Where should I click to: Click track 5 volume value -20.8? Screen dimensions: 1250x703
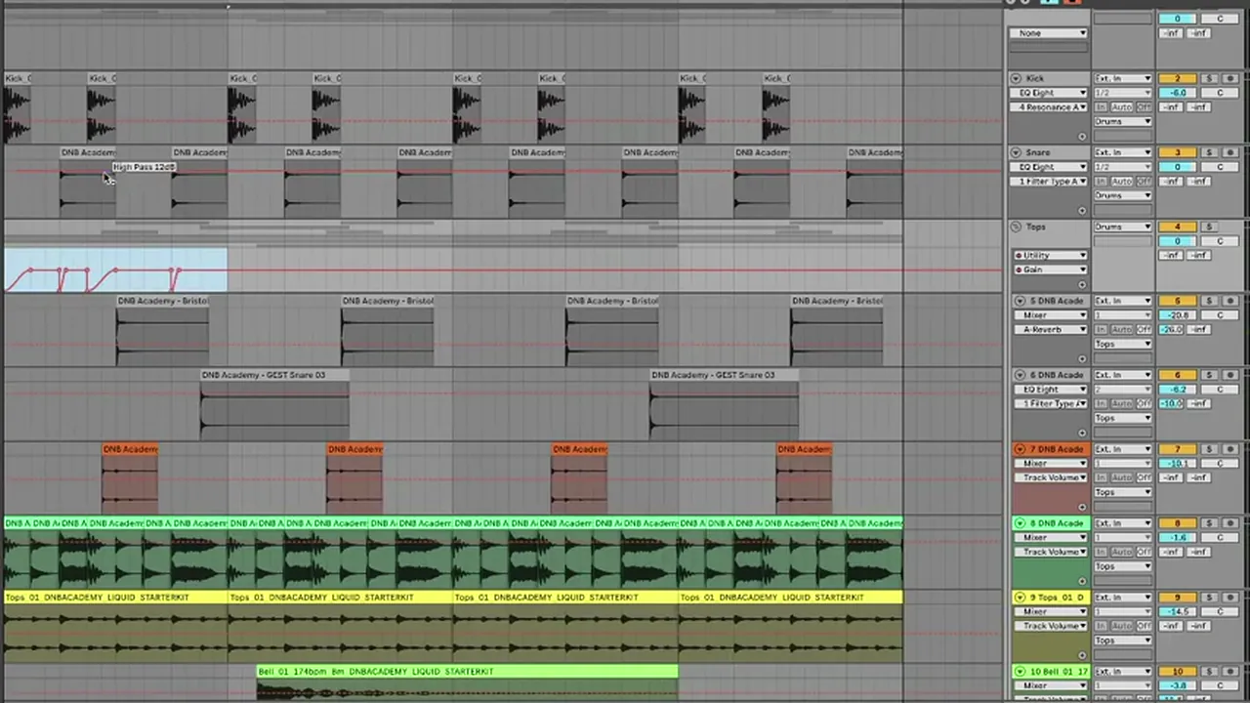tap(1178, 315)
